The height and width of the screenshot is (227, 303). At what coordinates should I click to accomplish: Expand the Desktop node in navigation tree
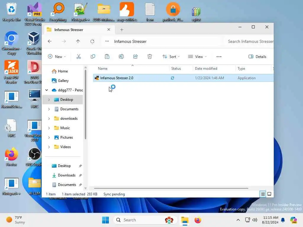pyautogui.click(x=49, y=100)
